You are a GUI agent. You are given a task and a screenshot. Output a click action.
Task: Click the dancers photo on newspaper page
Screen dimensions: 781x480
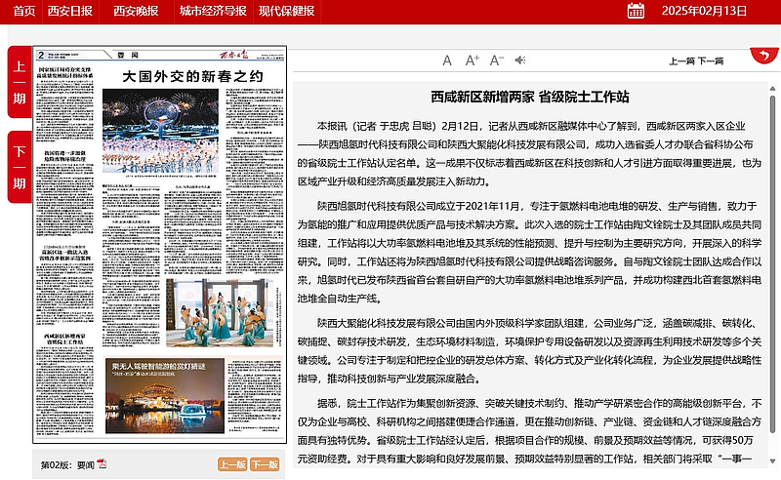220,313
